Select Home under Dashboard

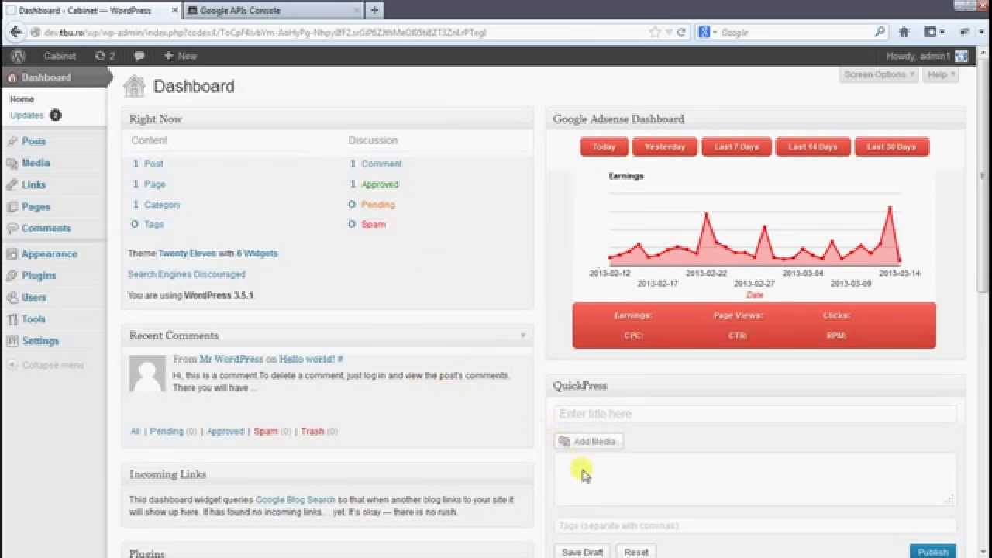pos(22,99)
